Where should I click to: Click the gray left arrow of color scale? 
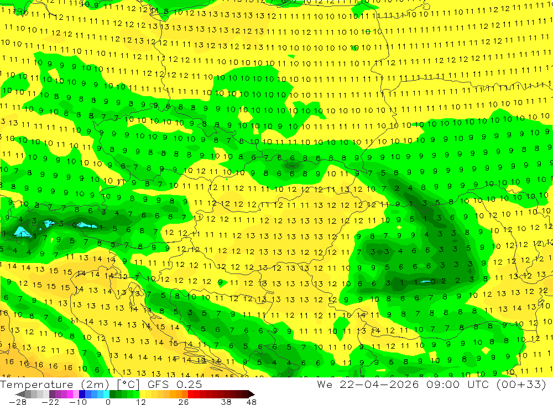click(20, 394)
